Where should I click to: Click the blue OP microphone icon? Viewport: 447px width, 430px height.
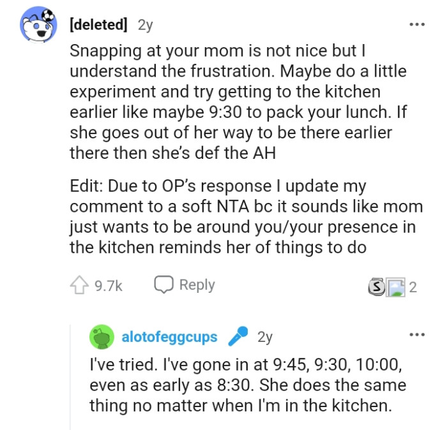coord(238,336)
